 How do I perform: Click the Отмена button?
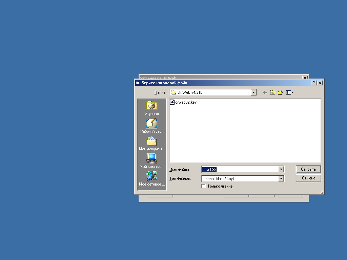click(x=308, y=178)
